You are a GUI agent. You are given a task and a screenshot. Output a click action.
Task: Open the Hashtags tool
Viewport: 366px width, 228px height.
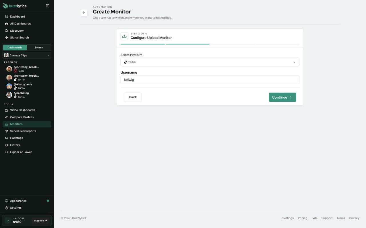27,138
